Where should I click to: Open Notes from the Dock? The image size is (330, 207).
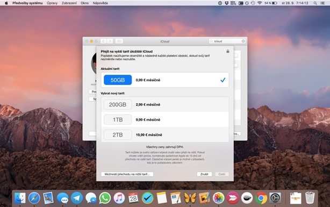click(162, 198)
